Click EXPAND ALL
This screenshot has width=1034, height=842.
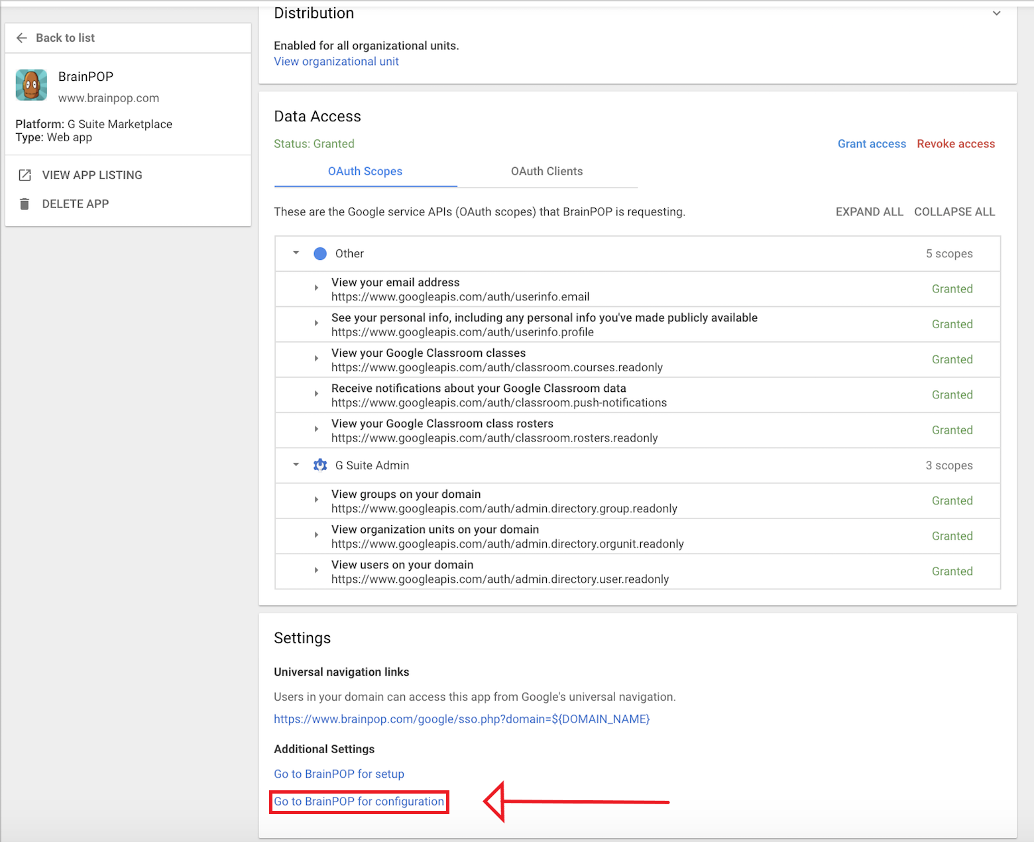869,211
